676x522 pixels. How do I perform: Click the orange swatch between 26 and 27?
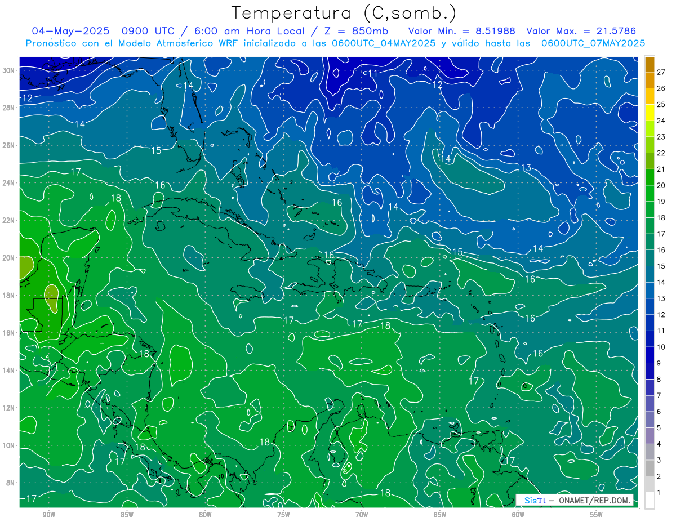(650, 80)
